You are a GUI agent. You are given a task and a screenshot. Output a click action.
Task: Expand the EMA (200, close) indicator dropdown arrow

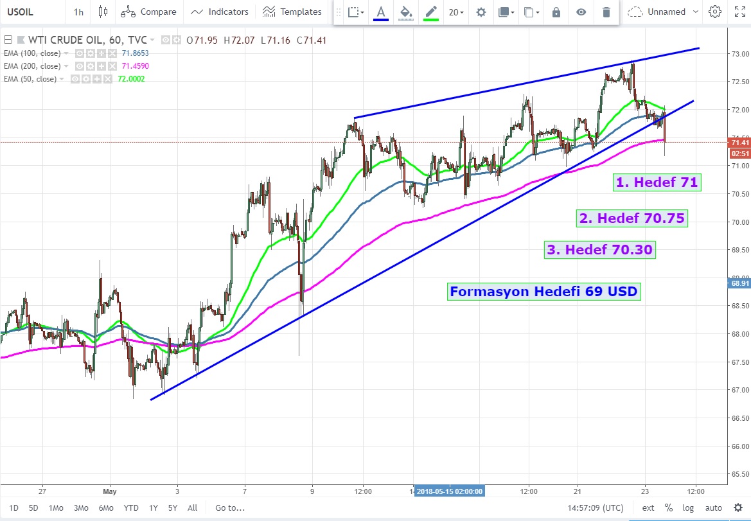tap(62, 66)
